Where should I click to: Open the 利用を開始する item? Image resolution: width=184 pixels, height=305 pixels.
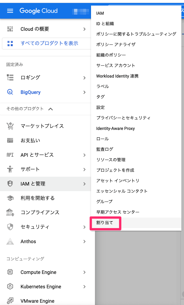(46, 198)
